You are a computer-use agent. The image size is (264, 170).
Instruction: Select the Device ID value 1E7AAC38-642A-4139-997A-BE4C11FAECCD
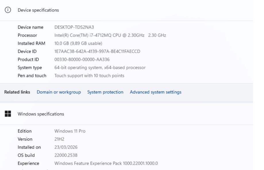click(97, 51)
